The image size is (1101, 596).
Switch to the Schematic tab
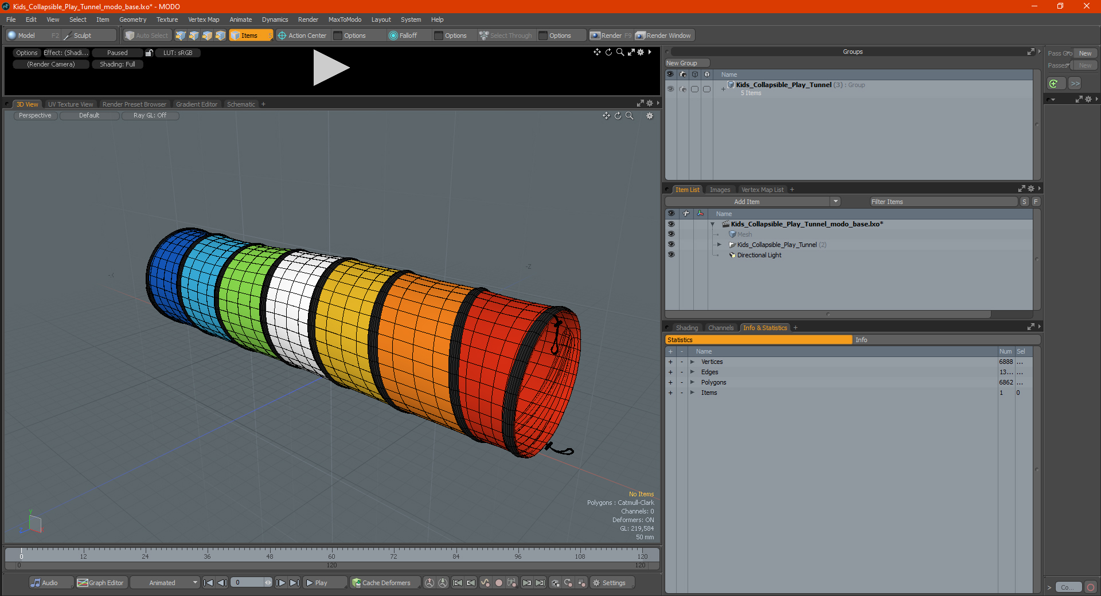(241, 104)
